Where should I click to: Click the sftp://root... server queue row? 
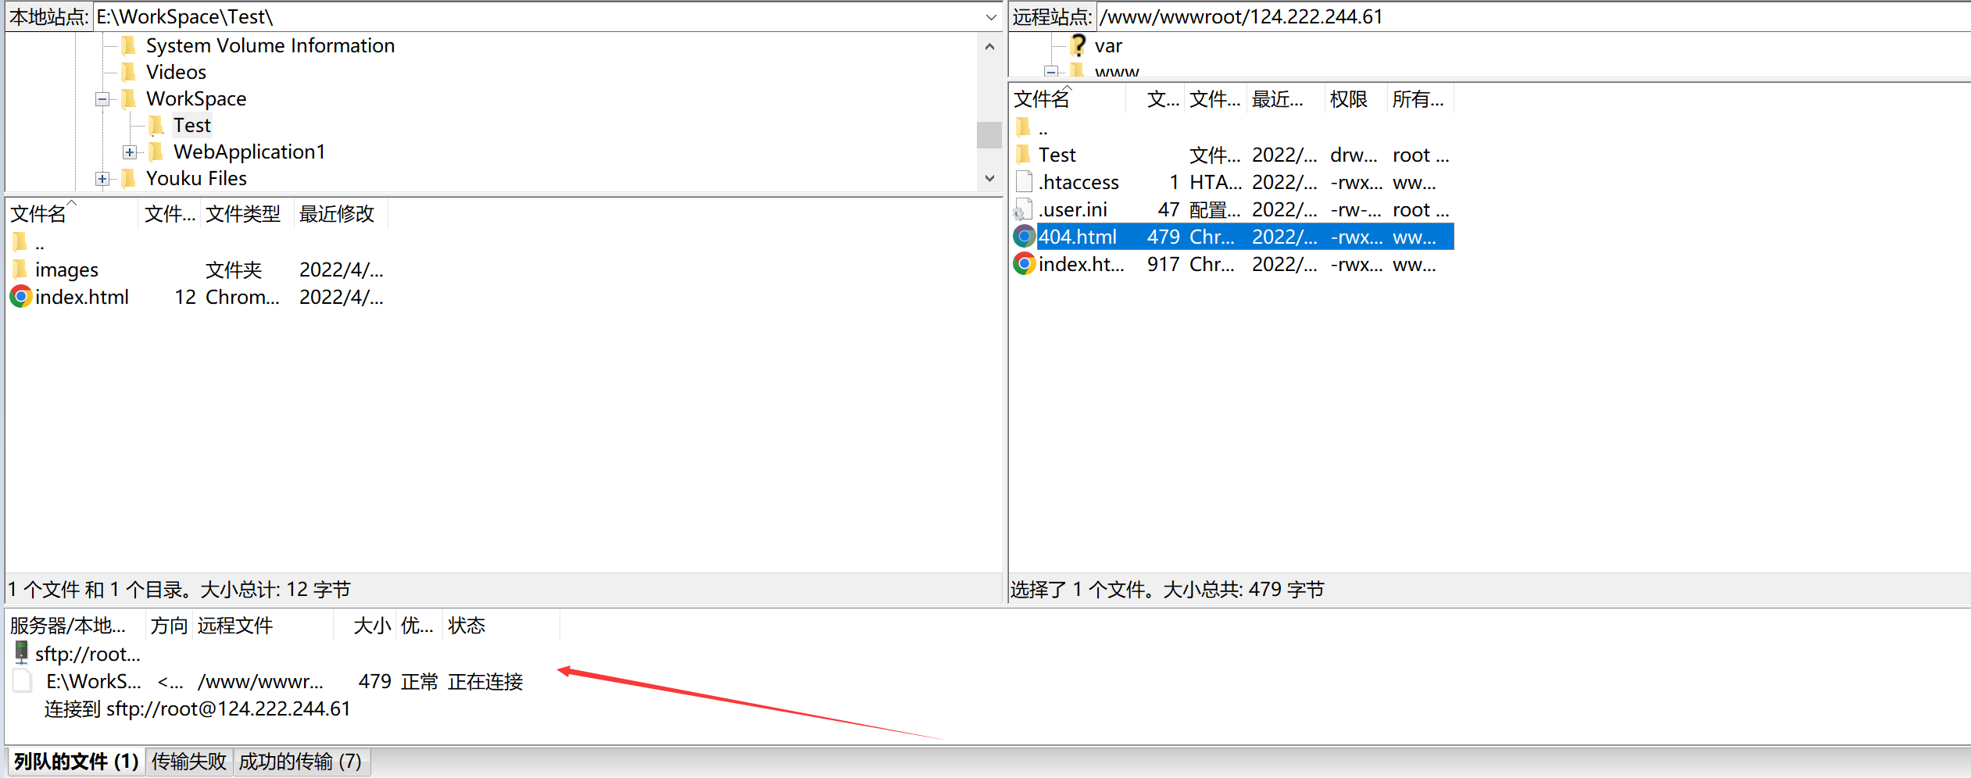(x=88, y=654)
